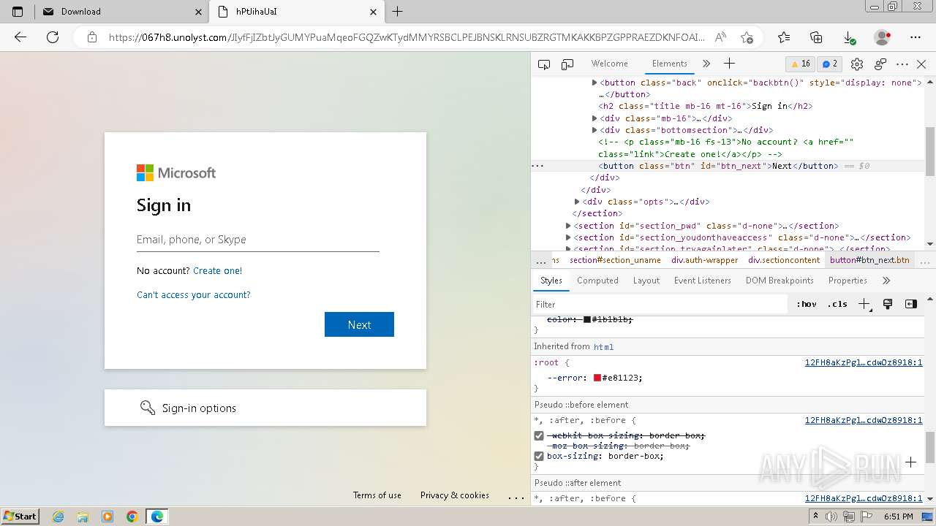This screenshot has height=526, width=936.
Task: Open the #1b1b1b color swatch
Action: pyautogui.click(x=586, y=319)
